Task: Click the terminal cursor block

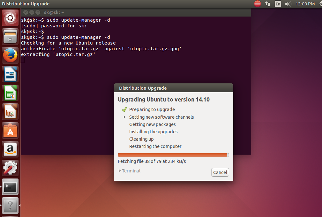Action: [23, 60]
